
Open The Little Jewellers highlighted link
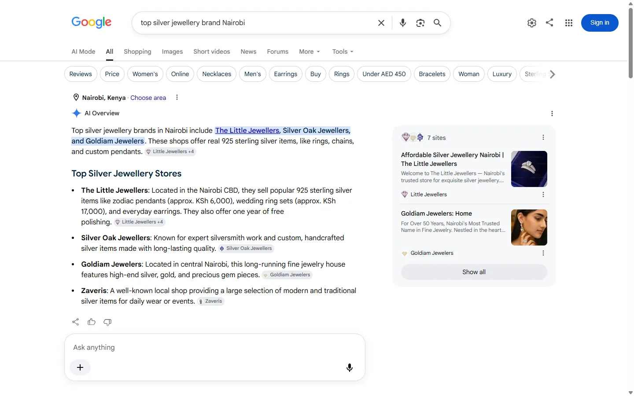point(247,131)
